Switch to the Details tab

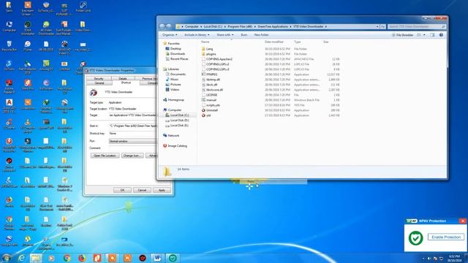[123, 79]
